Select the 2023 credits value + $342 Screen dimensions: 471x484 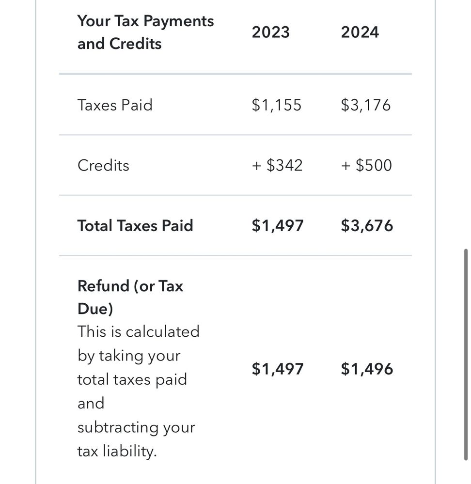277,166
